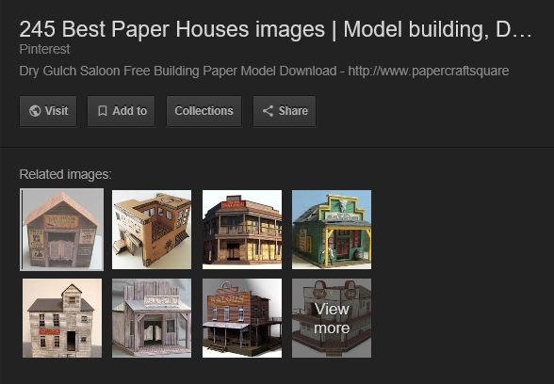554x384 pixels.
Task: Click the globe icon on Visit button
Action: click(35, 111)
